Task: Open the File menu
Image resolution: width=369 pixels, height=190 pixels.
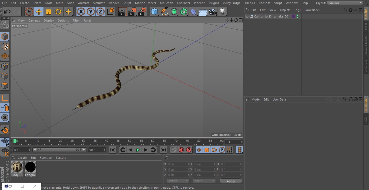Action: (x=5, y=3)
